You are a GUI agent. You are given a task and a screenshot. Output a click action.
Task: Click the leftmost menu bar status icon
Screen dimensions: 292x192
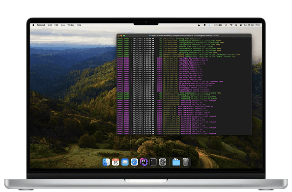(199, 25)
